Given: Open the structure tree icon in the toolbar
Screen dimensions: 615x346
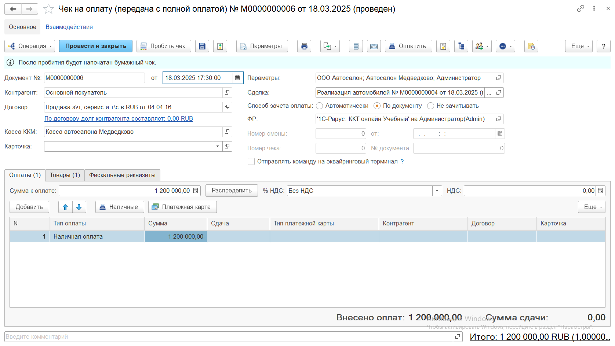Looking at the screenshot, I should [461, 46].
